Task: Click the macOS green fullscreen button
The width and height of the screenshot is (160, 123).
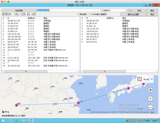Action: [x=9, y=2]
